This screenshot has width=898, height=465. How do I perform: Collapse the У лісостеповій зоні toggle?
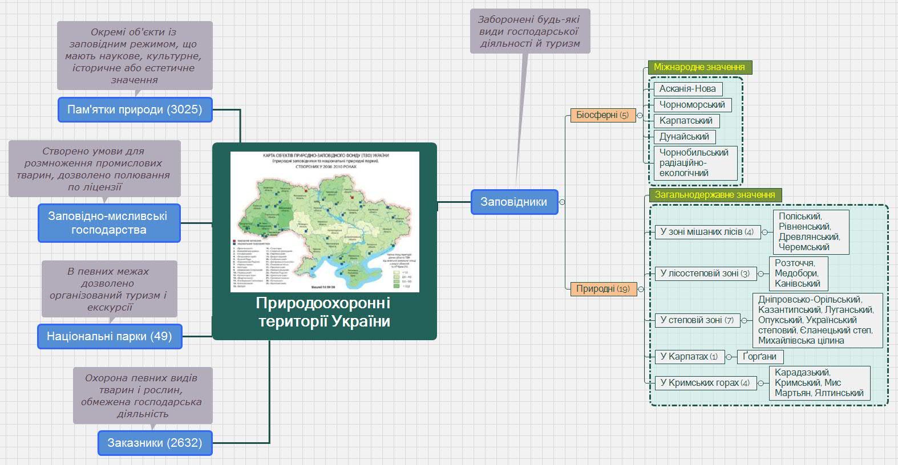(x=761, y=274)
